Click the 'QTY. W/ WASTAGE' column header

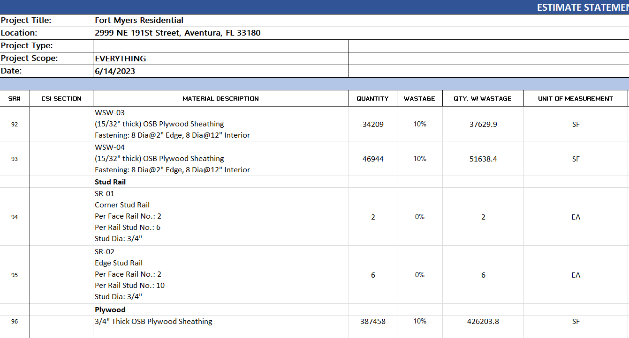pos(483,98)
